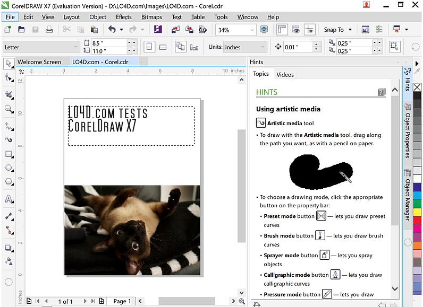
Task: Open the Letter page size dropdown
Action: pos(75,47)
